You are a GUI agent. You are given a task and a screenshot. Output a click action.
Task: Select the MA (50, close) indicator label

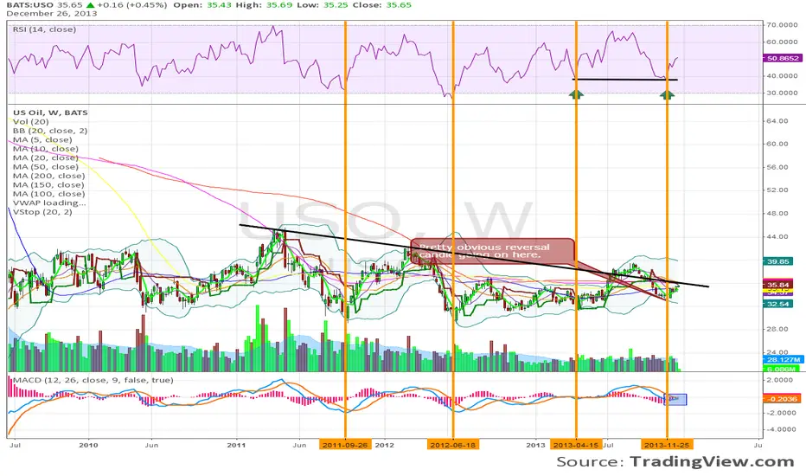pos(45,167)
